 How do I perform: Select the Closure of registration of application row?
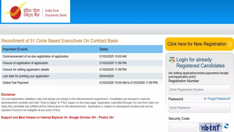(x=82, y=63)
